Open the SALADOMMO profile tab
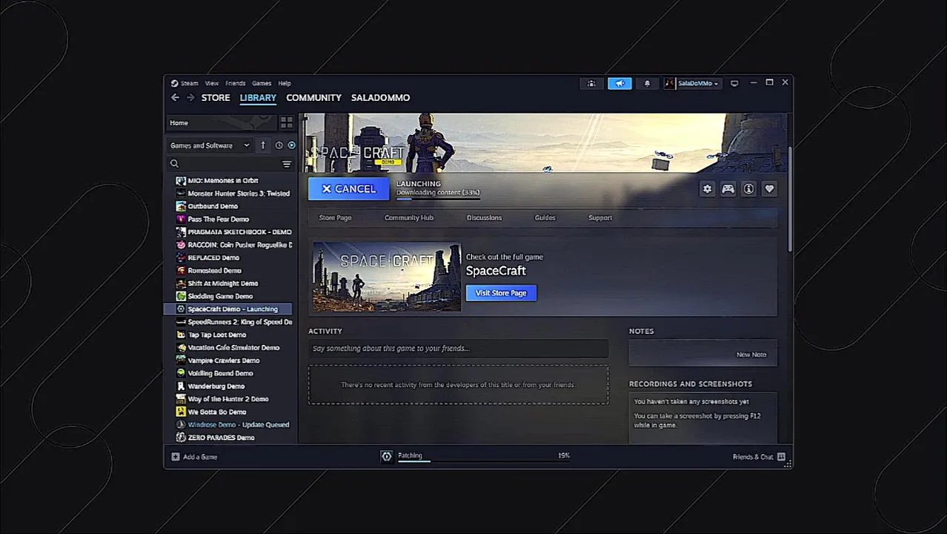The image size is (947, 534). (380, 97)
